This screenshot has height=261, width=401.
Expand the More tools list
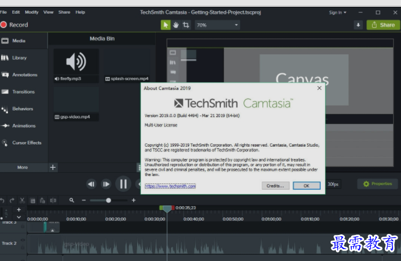24,168
